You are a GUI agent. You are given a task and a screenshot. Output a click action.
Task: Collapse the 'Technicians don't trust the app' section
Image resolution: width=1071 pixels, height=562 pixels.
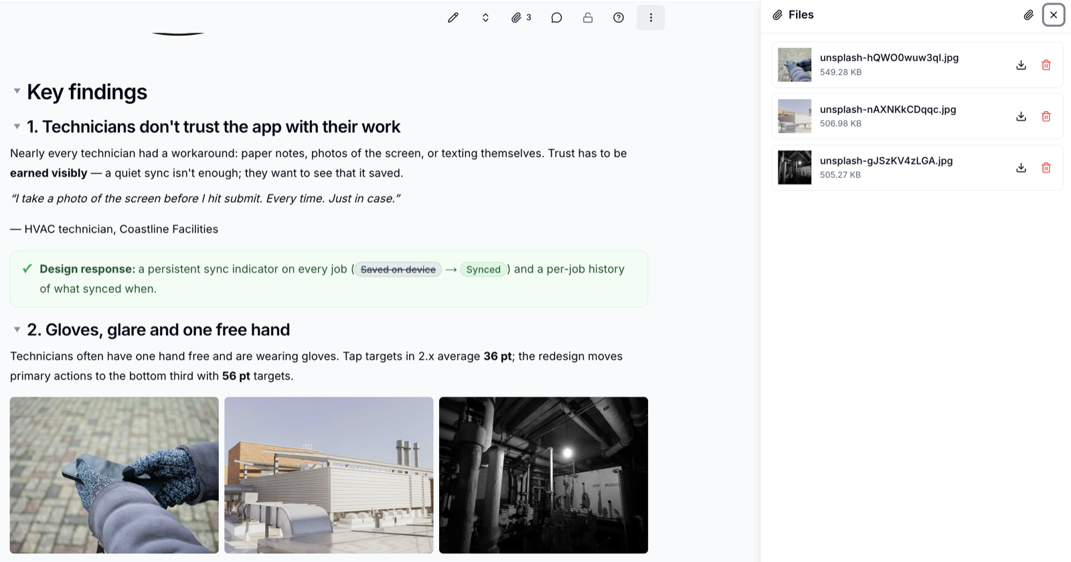(x=17, y=126)
